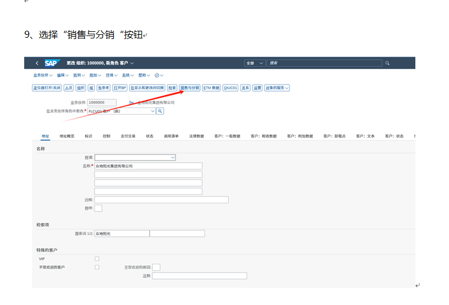This screenshot has width=449, height=305.
Task: Click the 在显示和更改间切换 button
Action: click(x=148, y=87)
